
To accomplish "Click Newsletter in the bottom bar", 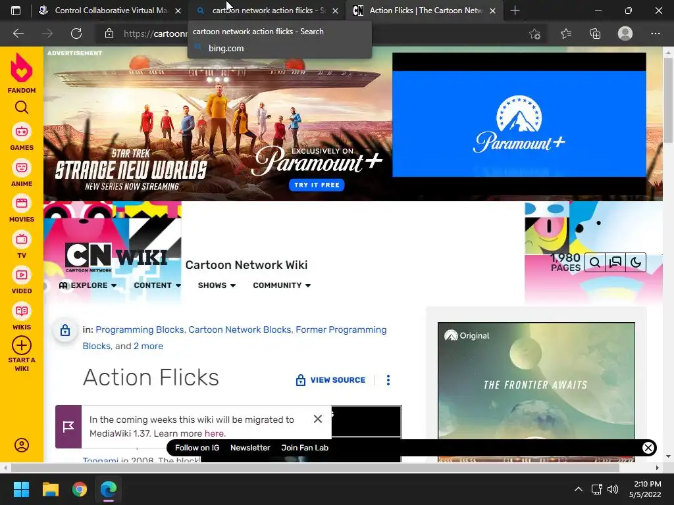I will click(250, 447).
